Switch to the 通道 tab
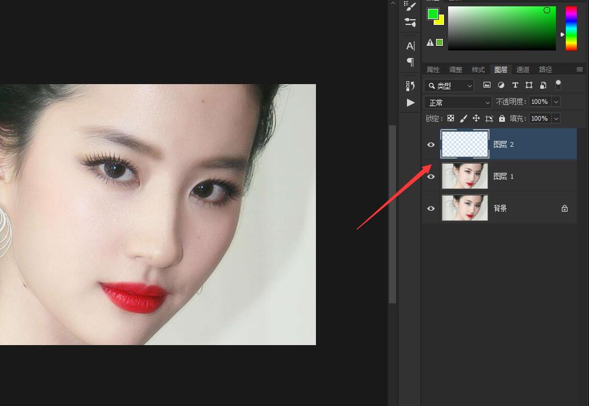The height and width of the screenshot is (406, 589). click(x=523, y=70)
